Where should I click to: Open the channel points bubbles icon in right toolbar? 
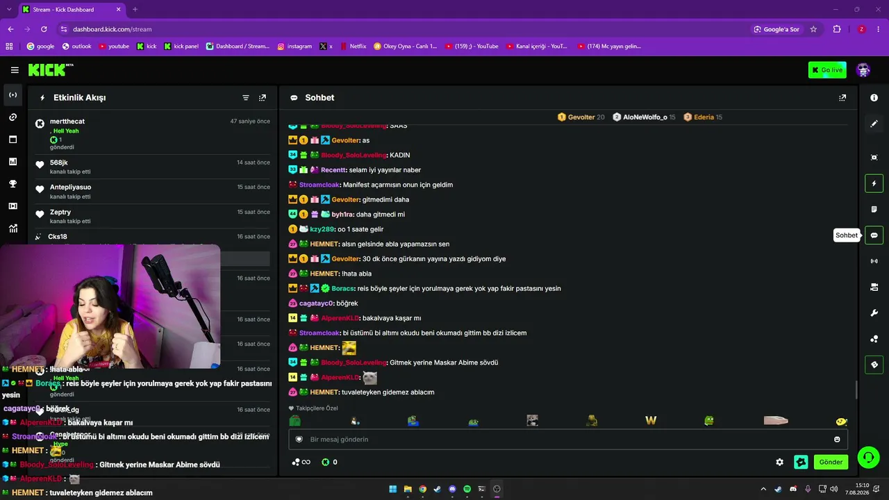tap(874, 339)
